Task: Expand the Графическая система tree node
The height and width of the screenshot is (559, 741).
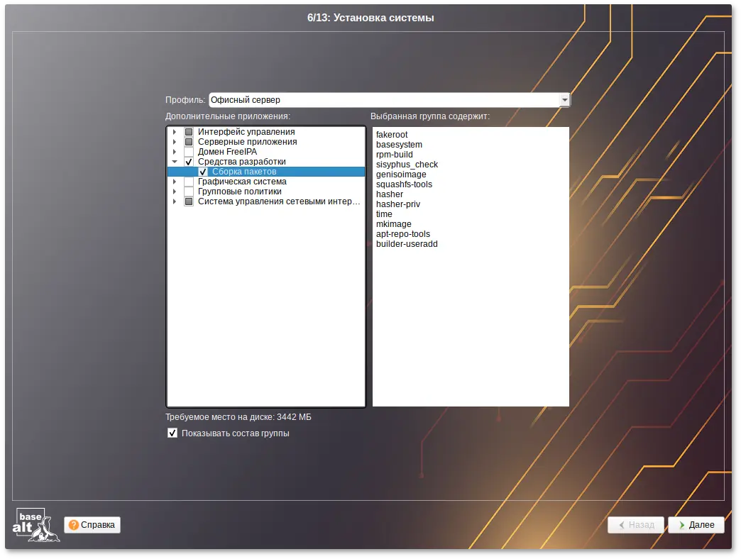Action: pos(174,182)
